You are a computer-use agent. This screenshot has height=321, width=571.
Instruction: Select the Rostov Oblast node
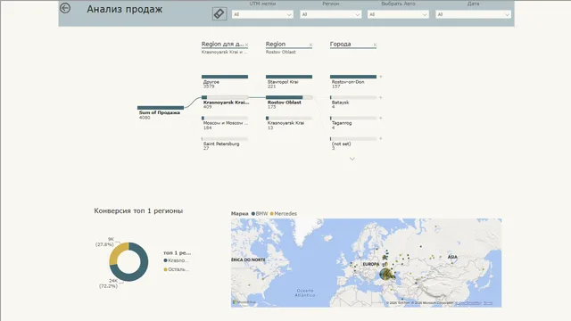click(x=289, y=103)
